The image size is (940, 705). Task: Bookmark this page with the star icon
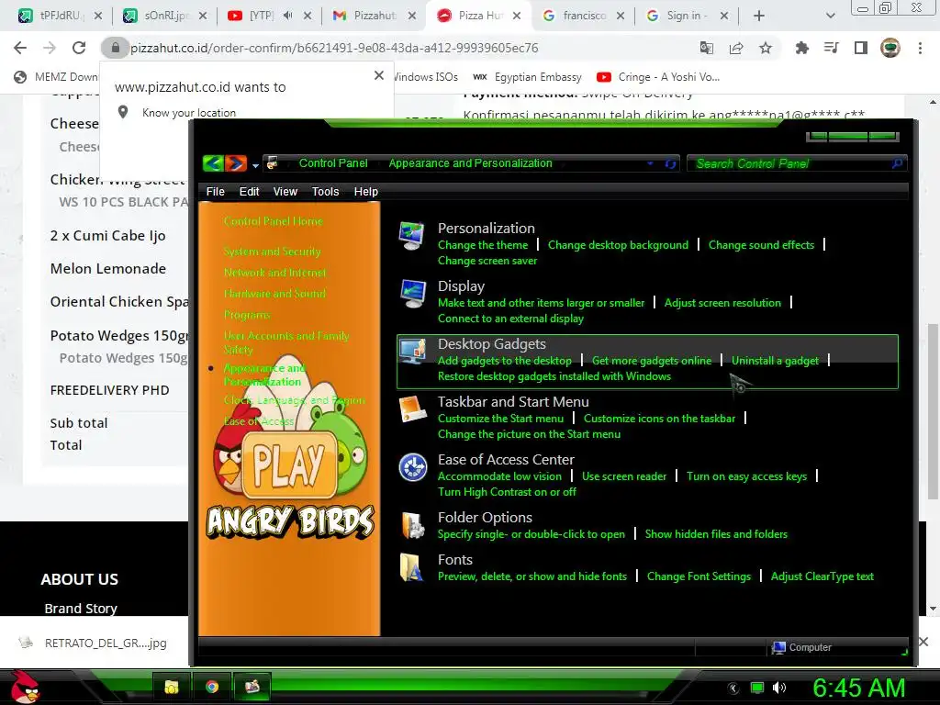(x=766, y=48)
